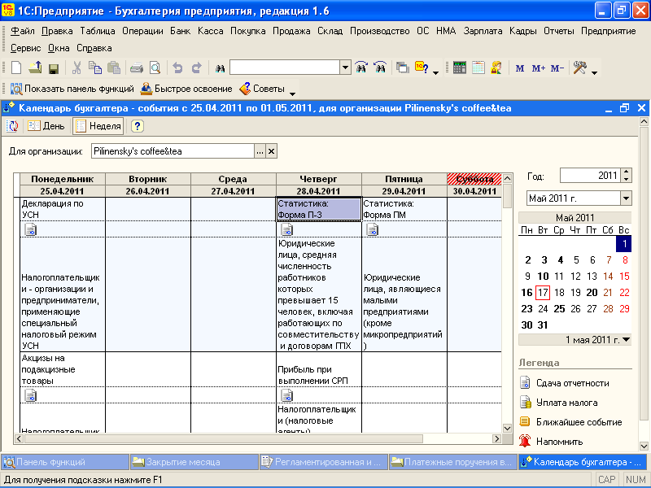Click the Windows list icon

(402, 68)
